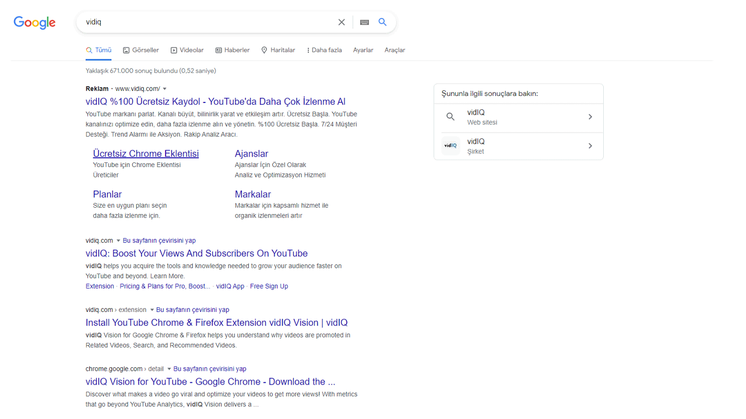Open vidIQ: Boost Your Views And Subscribers result
Image resolution: width=746 pixels, height=419 pixels.
pyautogui.click(x=196, y=253)
